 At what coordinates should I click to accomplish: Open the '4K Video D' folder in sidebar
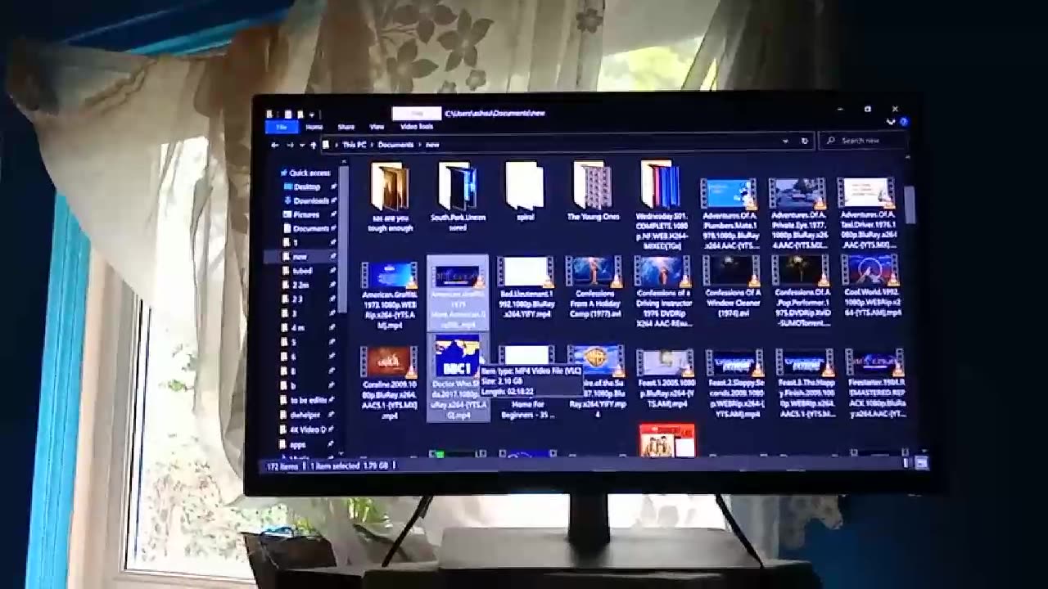point(308,429)
